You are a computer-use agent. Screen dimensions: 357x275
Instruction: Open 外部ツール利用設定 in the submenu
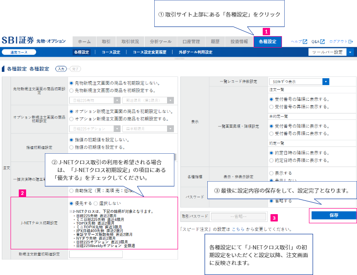[195, 52]
